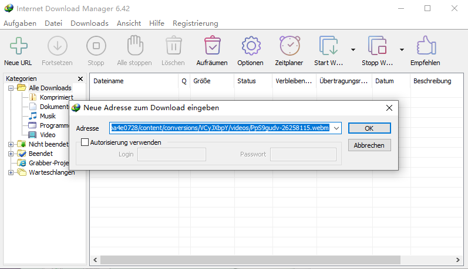Sort by the Größe column header
This screenshot has width=468, height=269.
click(x=212, y=81)
